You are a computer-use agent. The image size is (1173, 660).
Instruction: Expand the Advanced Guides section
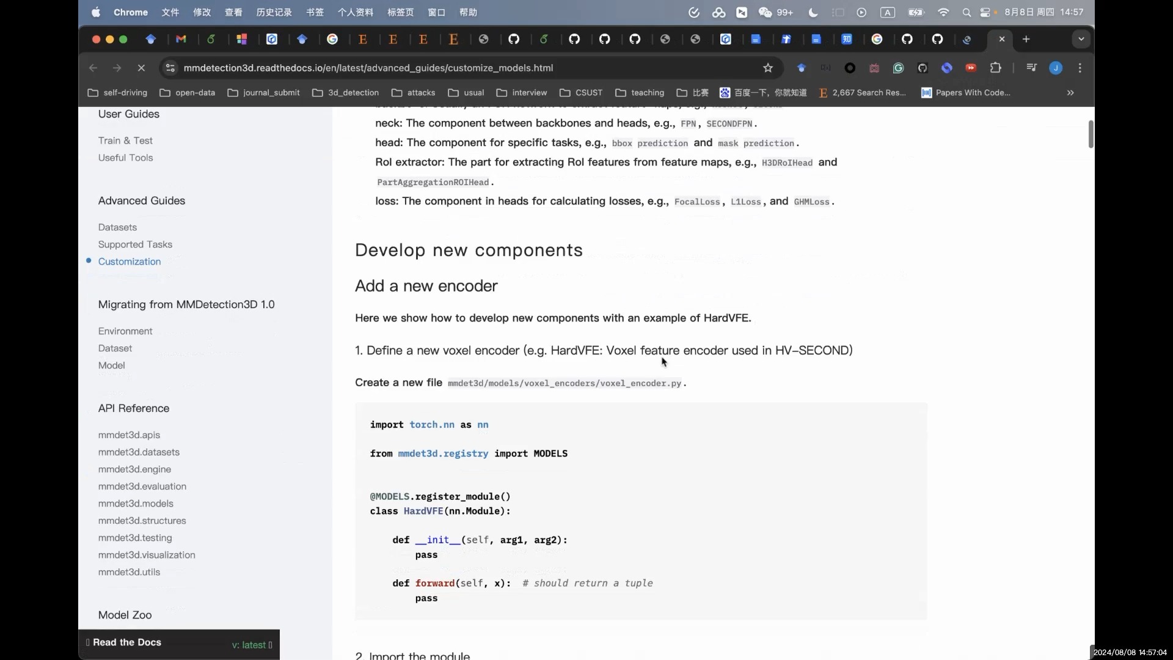coord(141,200)
